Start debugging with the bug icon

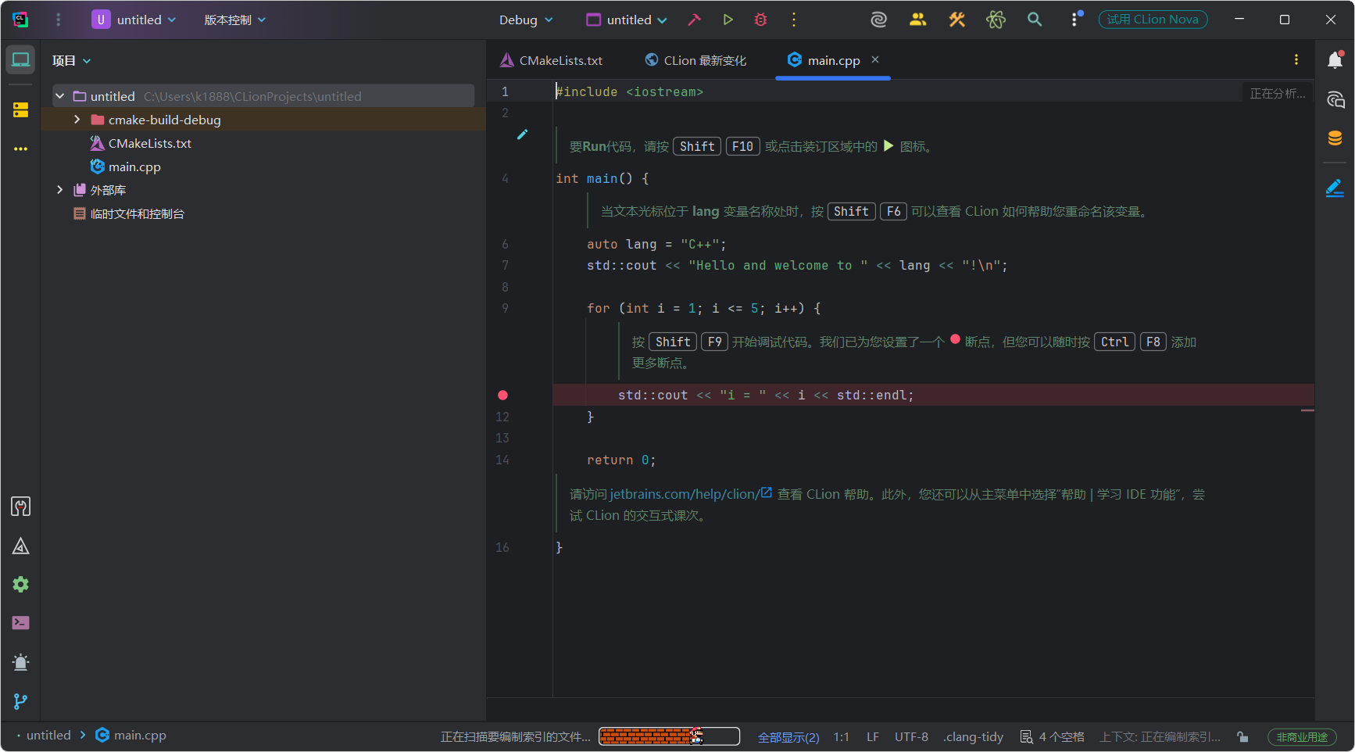tap(760, 20)
